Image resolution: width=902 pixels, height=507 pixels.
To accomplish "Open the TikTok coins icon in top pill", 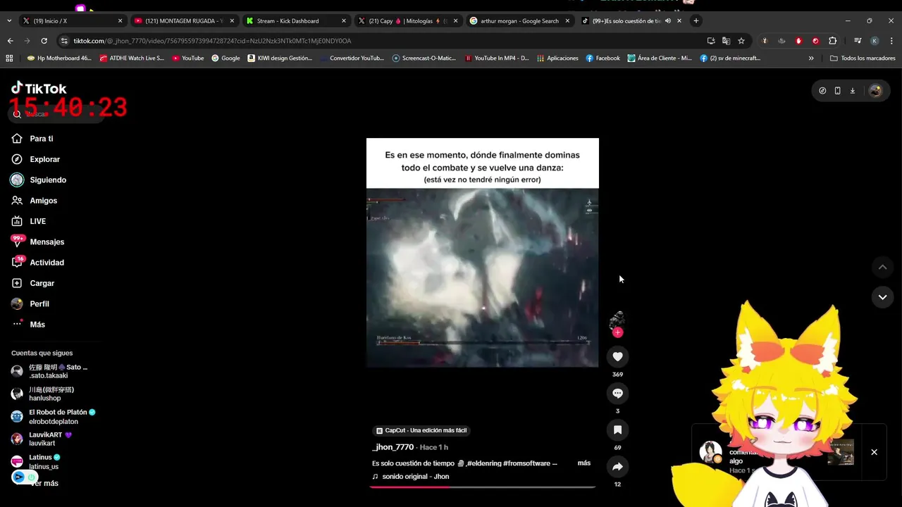I will [x=822, y=91].
